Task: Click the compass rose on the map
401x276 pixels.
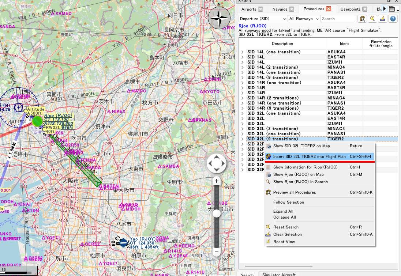Action: [219, 17]
